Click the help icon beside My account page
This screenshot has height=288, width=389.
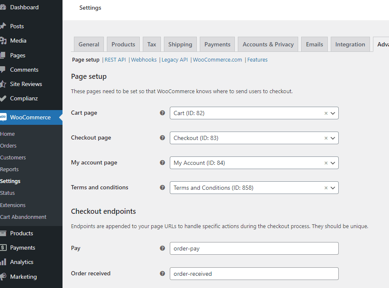pos(163,163)
